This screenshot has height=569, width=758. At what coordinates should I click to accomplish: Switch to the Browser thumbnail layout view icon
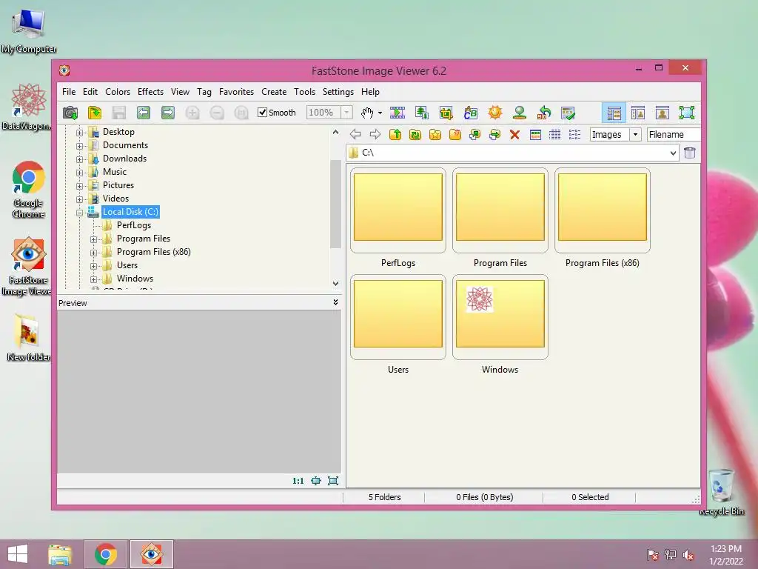(x=614, y=113)
